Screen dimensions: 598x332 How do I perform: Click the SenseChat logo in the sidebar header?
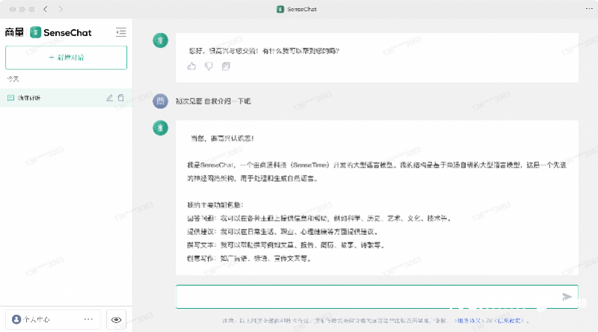61,32
